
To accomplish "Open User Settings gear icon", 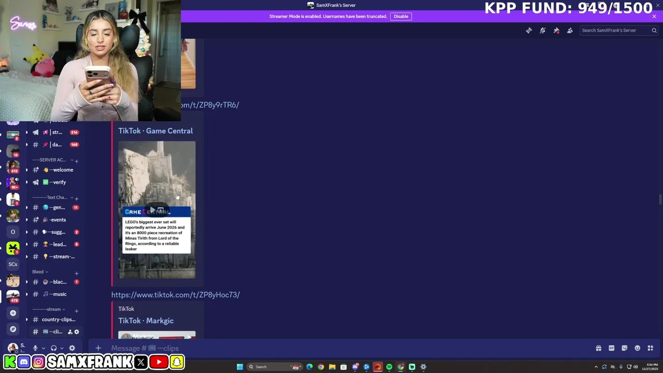I will tap(72, 348).
